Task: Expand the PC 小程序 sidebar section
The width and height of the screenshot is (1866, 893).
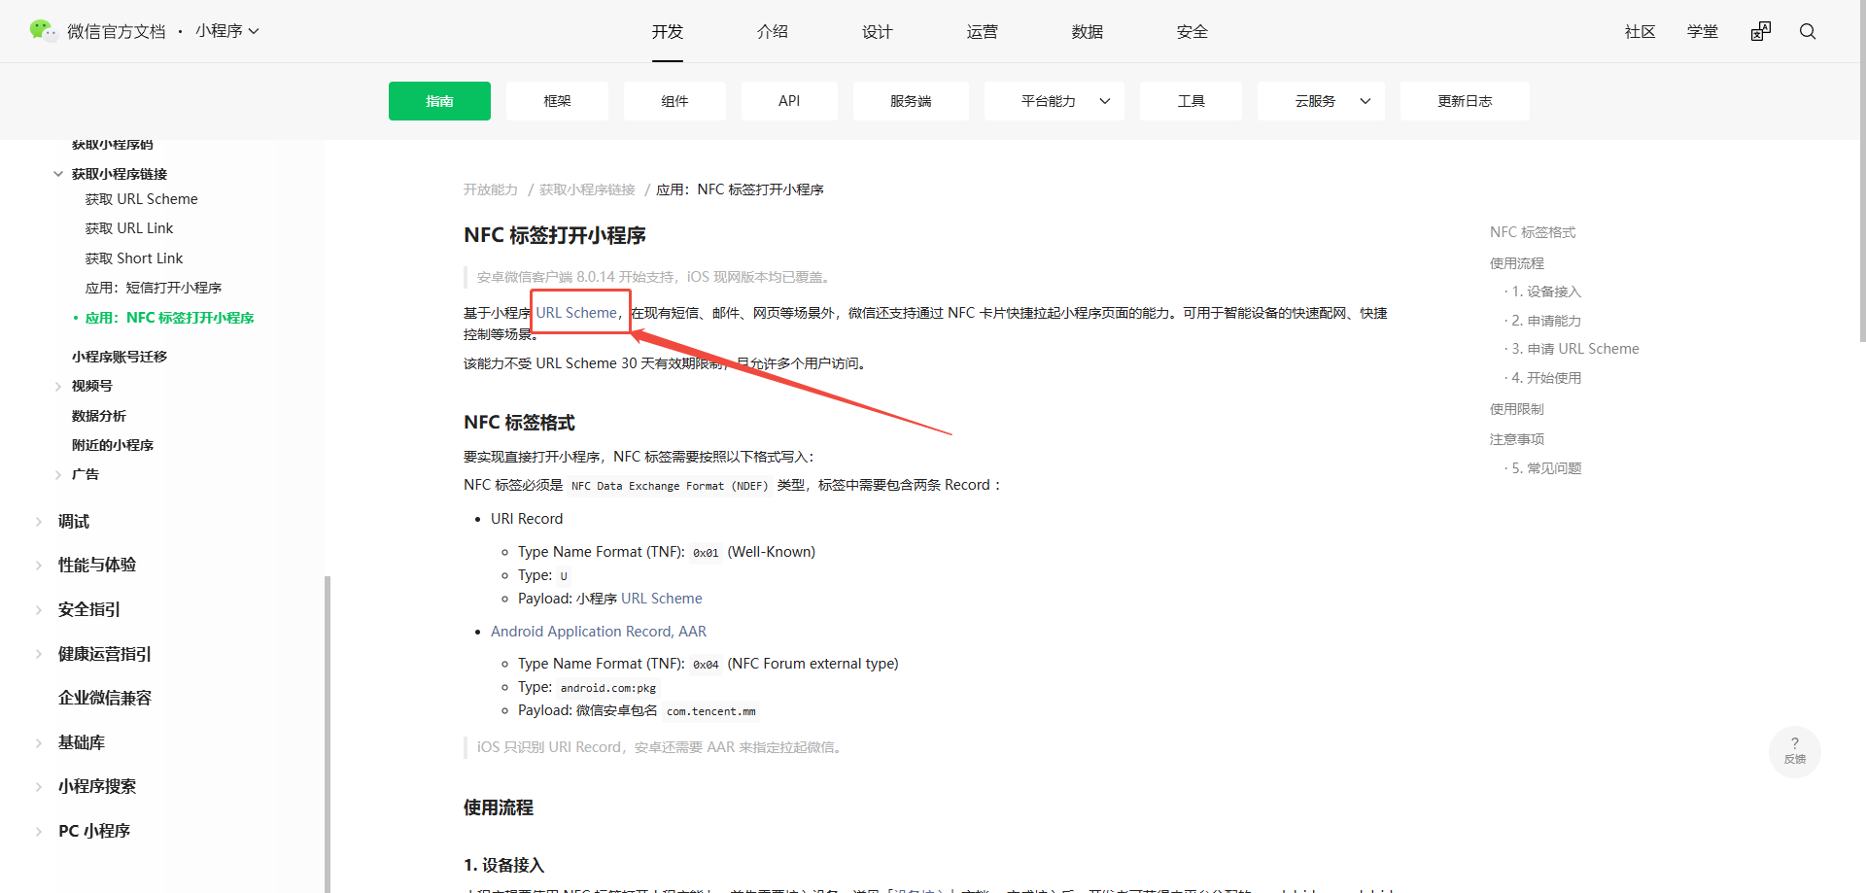Action: click(39, 832)
